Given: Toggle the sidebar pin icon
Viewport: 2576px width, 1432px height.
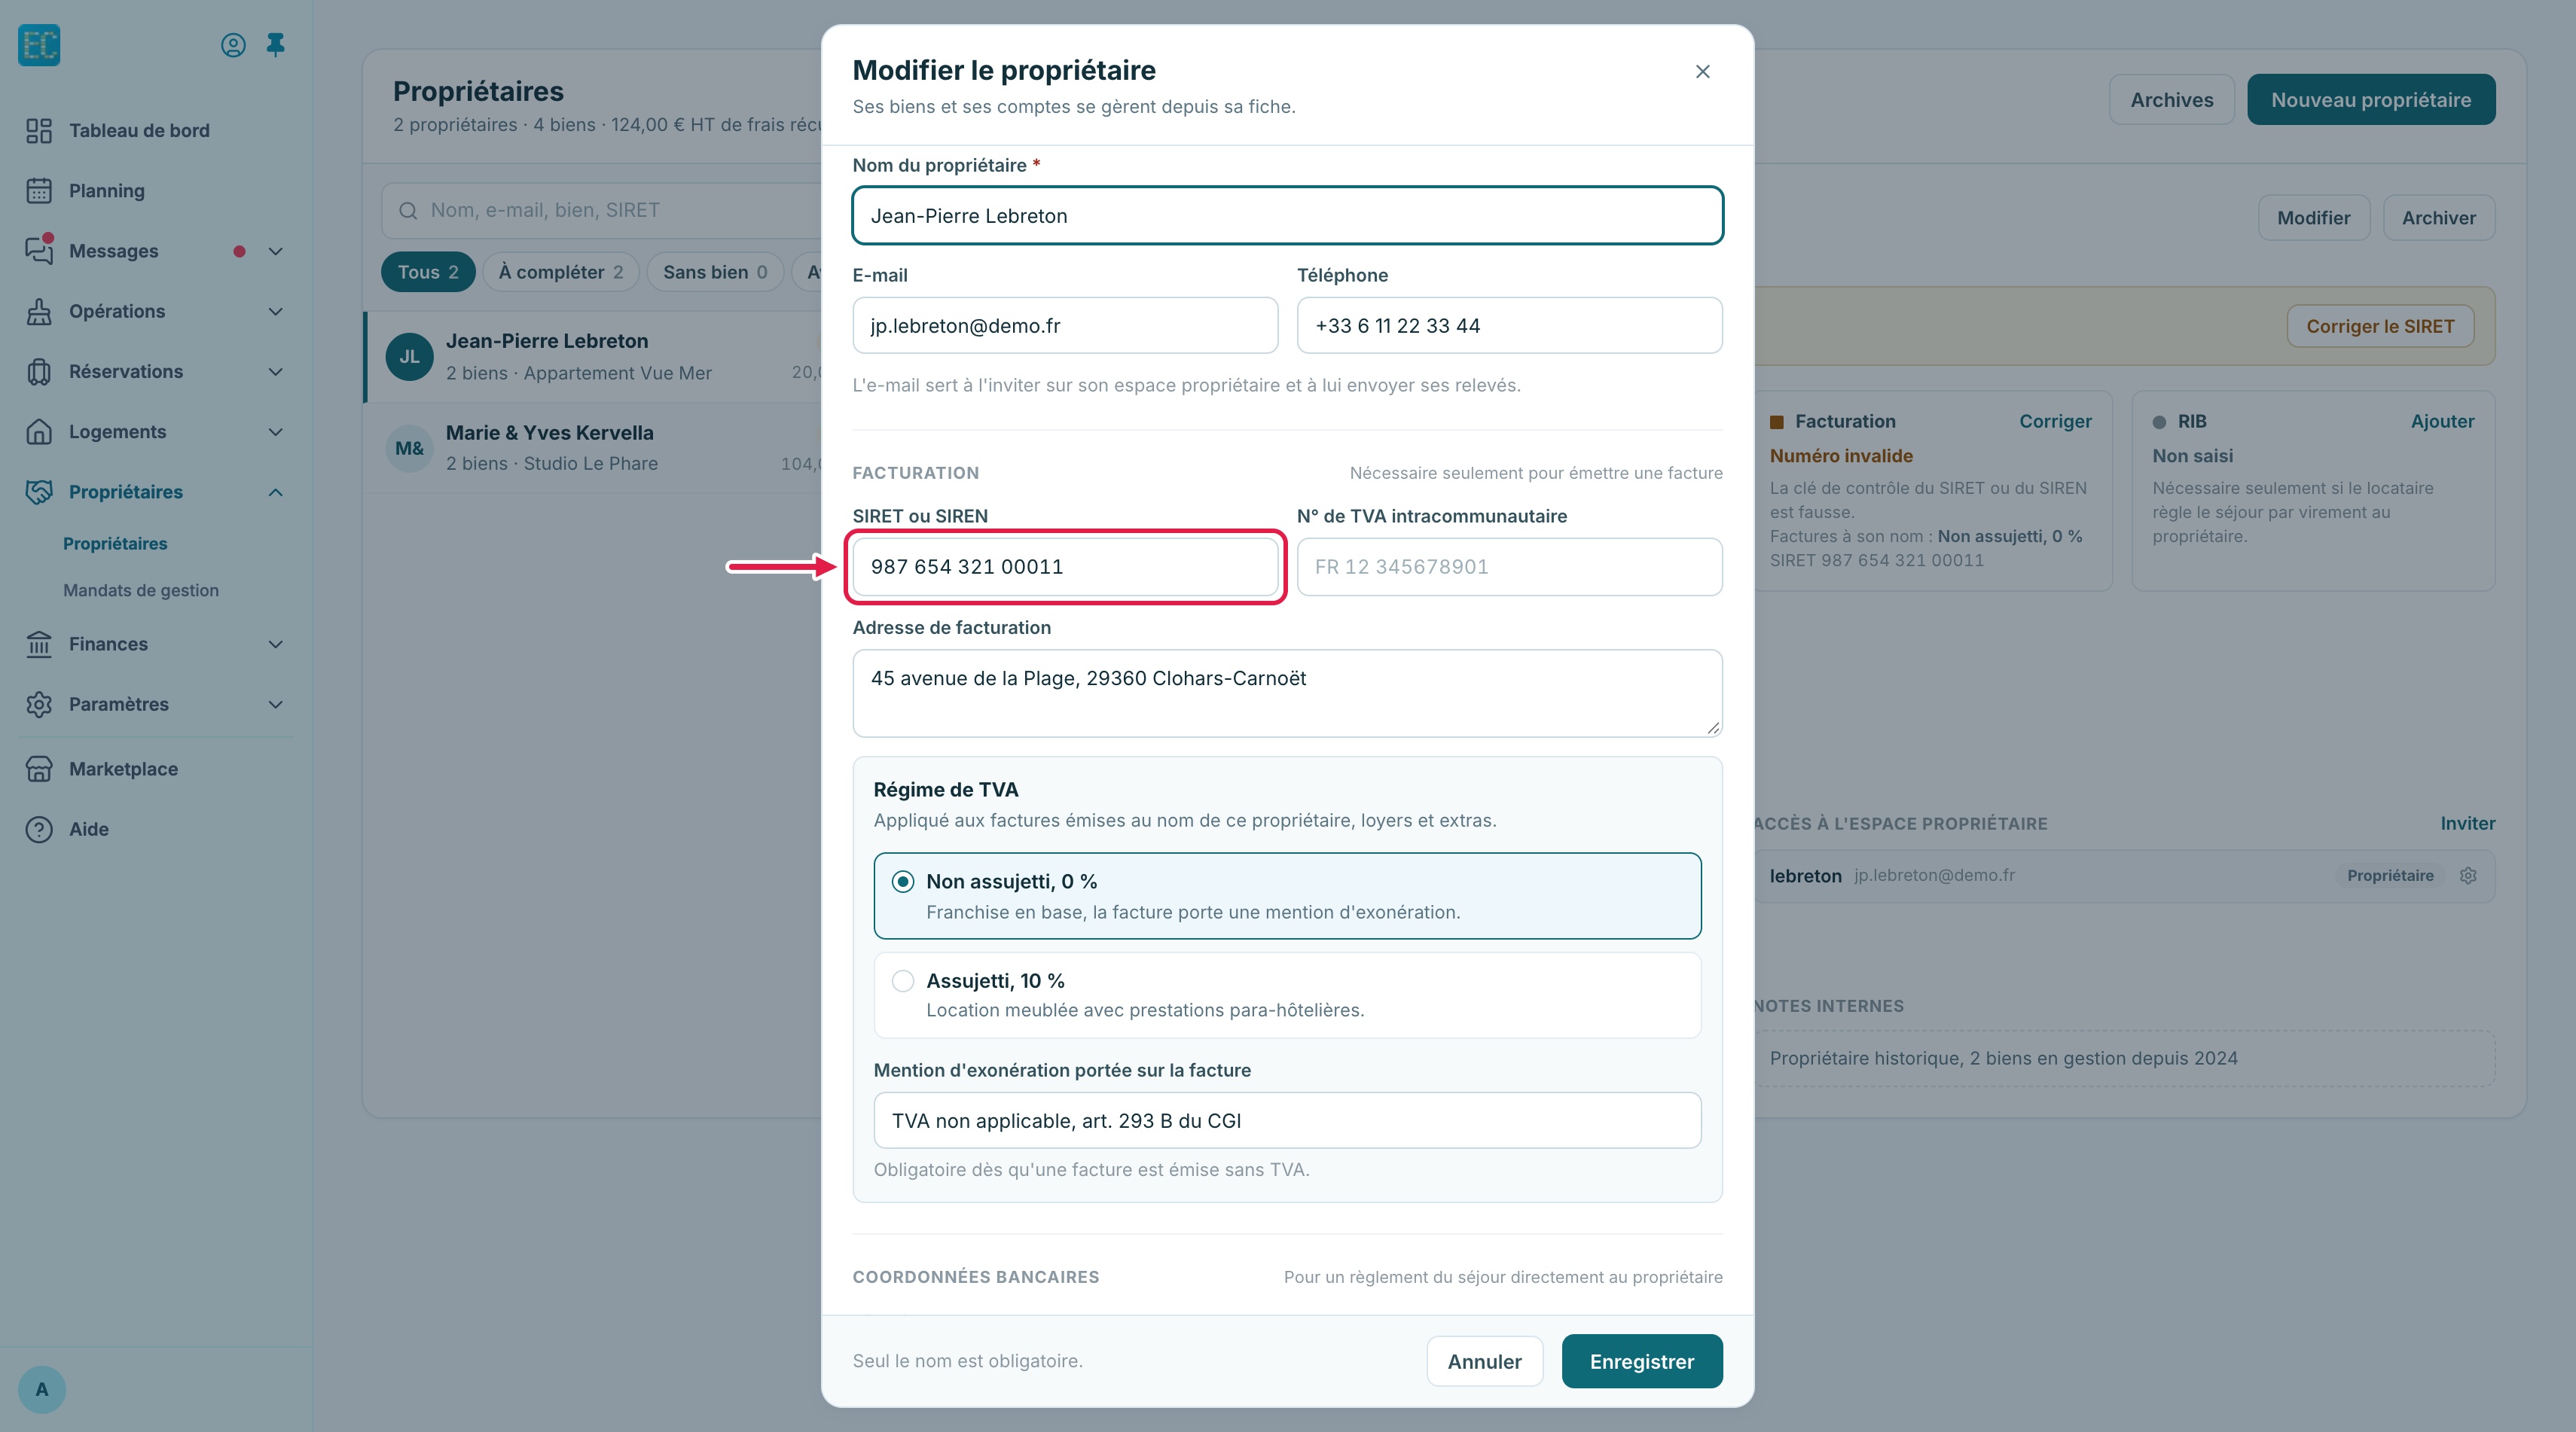Looking at the screenshot, I should coord(275,45).
